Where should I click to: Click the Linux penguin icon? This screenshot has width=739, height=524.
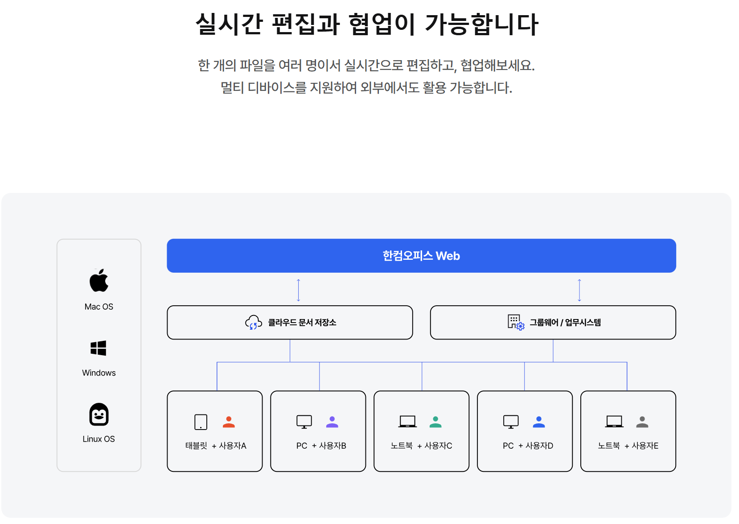coord(99,414)
